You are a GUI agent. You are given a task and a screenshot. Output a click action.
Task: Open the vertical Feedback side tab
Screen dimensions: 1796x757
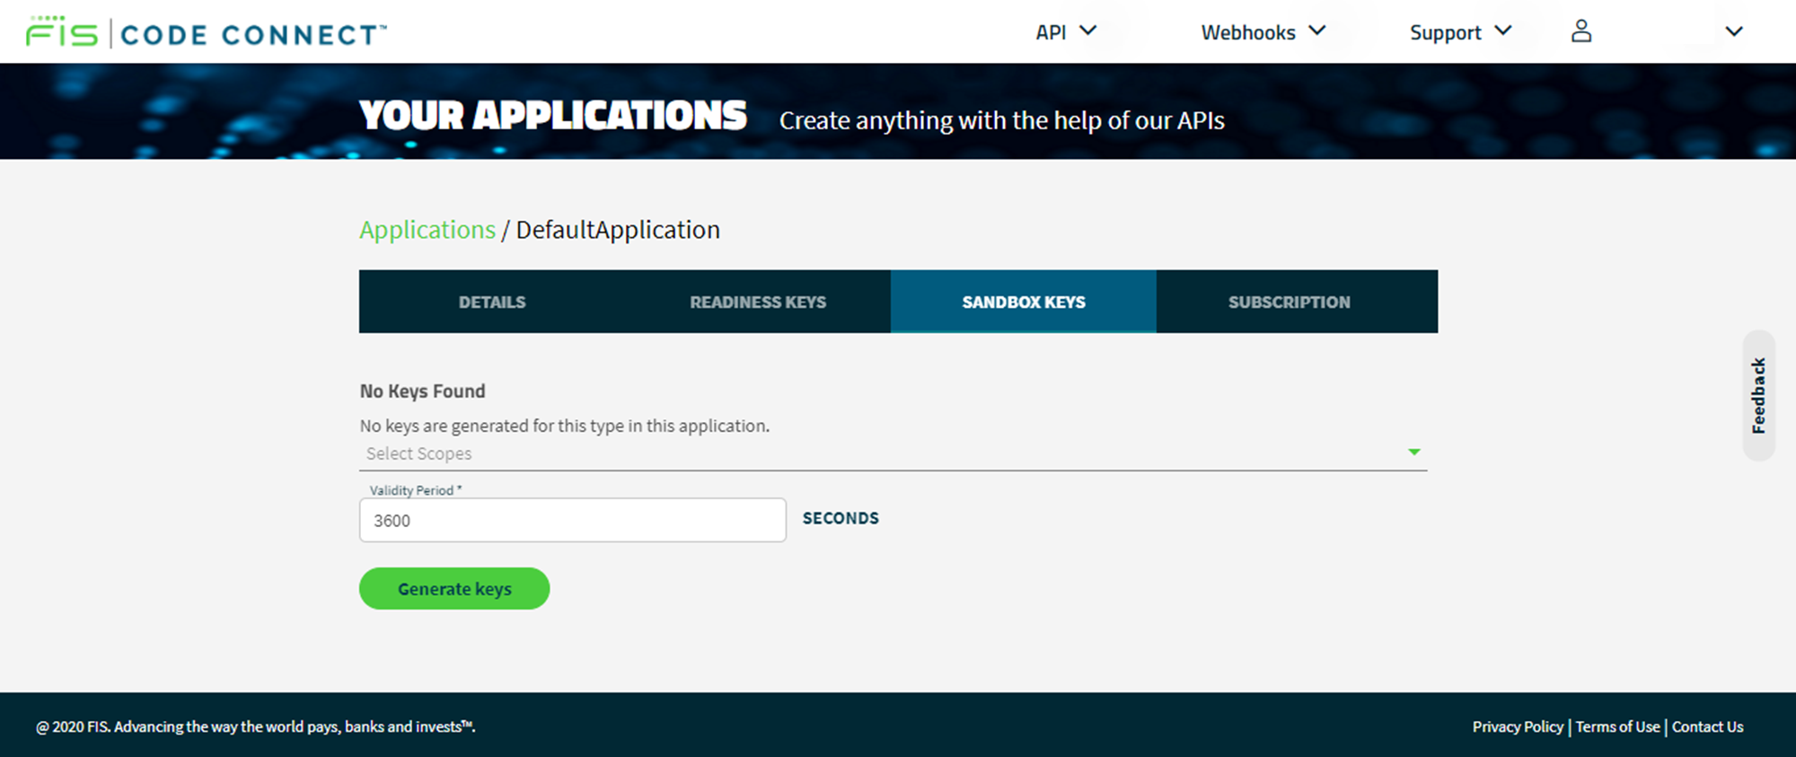1758,396
